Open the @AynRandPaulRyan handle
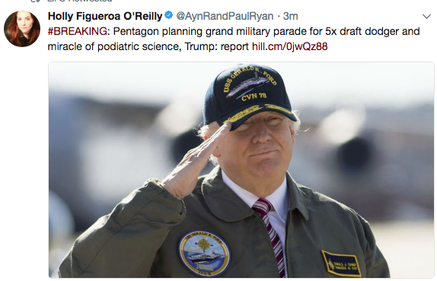The height and width of the screenshot is (281, 437). pyautogui.click(x=225, y=16)
